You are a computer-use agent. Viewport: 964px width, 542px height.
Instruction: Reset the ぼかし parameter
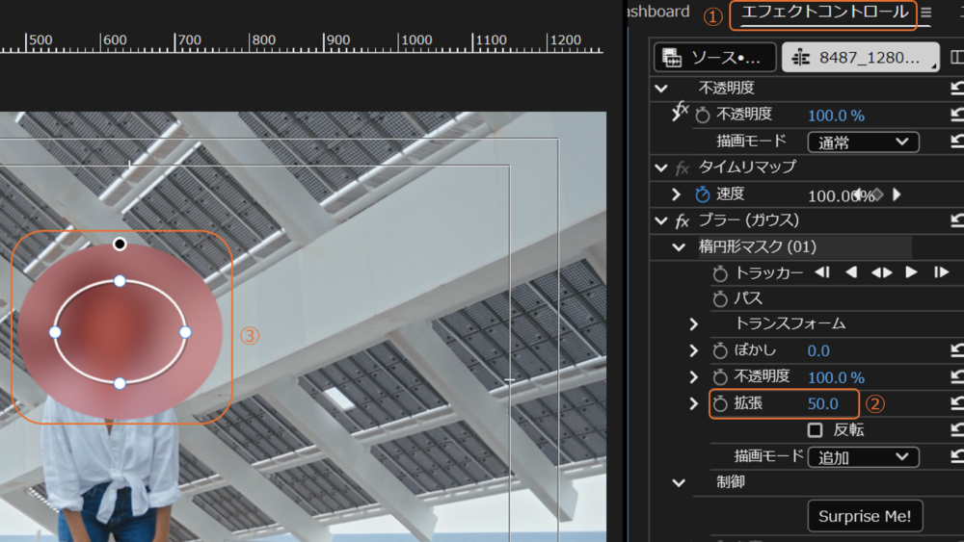click(957, 350)
